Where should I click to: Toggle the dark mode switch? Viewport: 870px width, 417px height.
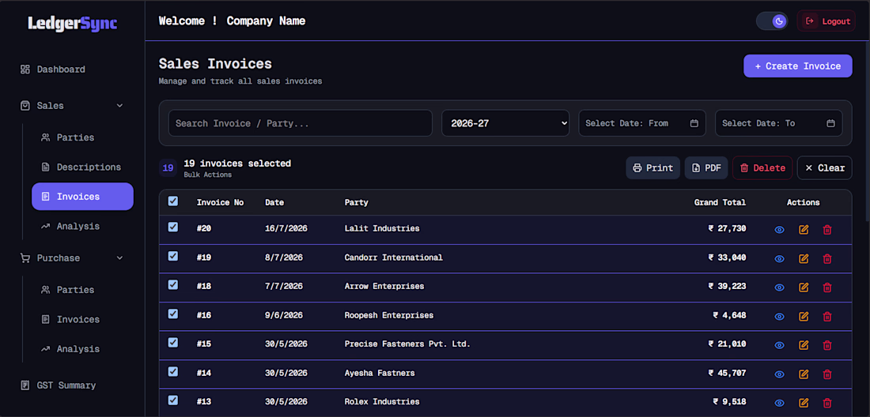772,21
